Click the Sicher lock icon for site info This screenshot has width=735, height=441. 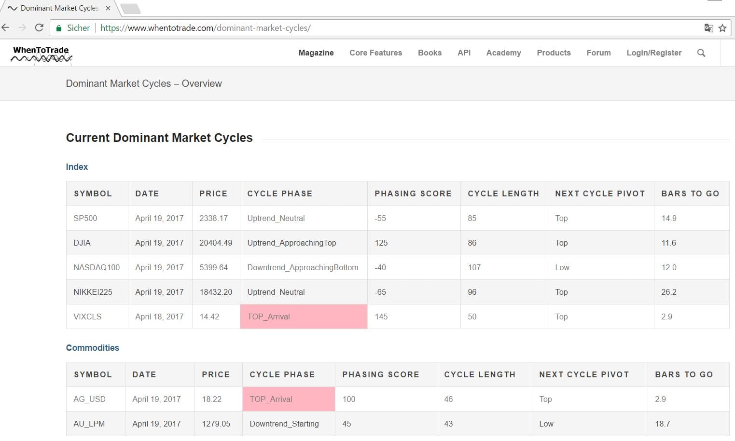(59, 28)
